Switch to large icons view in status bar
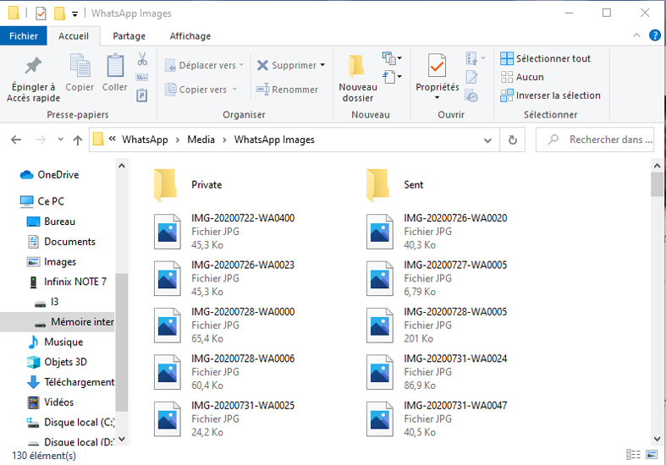Image resolution: width=666 pixels, height=465 pixels. (652, 454)
